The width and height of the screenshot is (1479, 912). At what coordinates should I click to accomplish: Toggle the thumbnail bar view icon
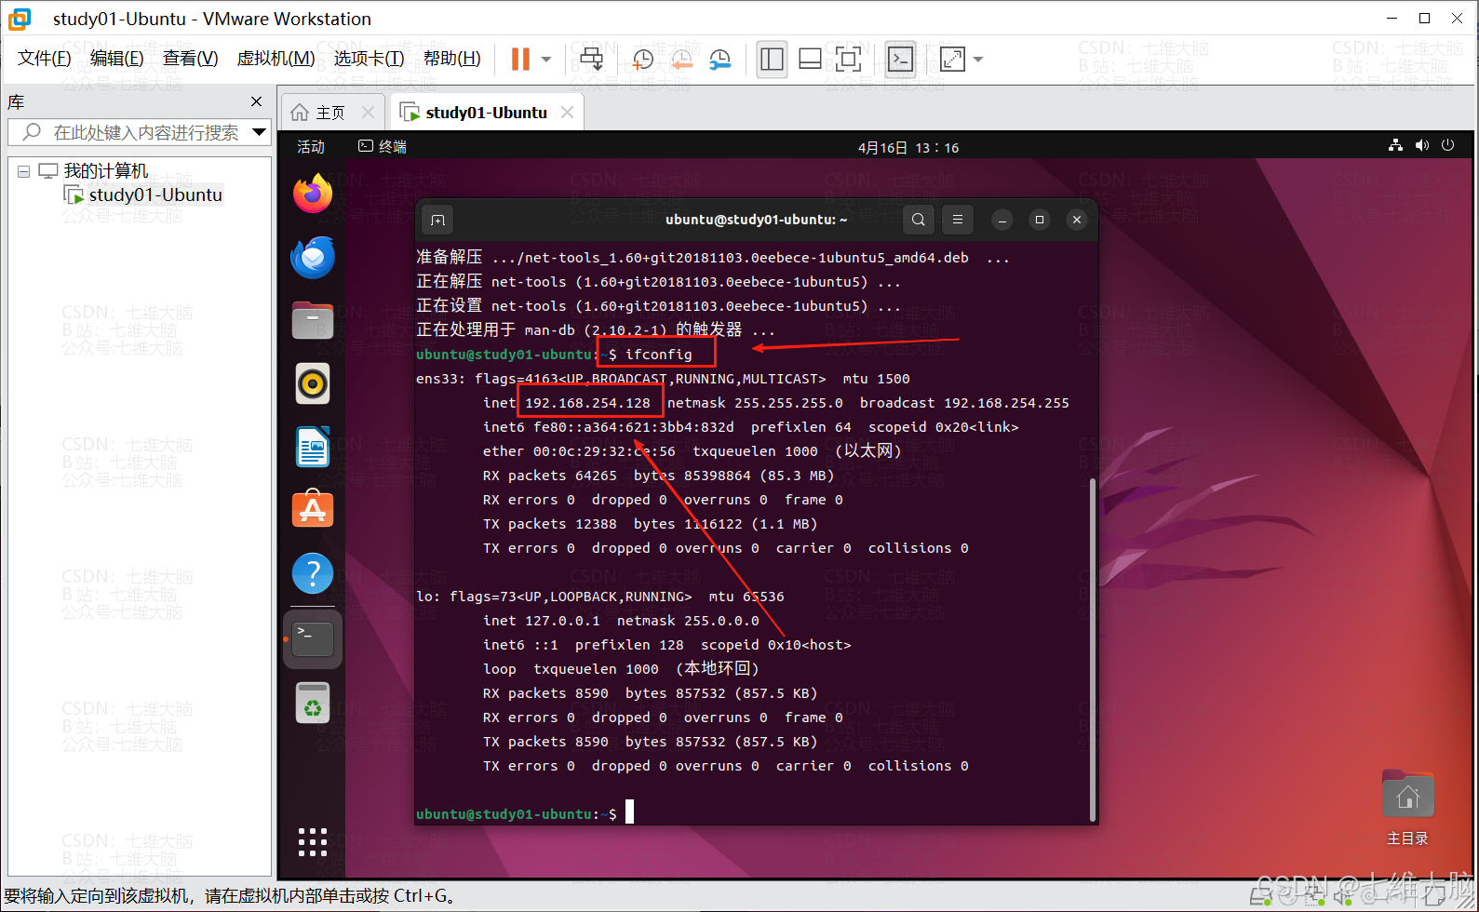(810, 60)
